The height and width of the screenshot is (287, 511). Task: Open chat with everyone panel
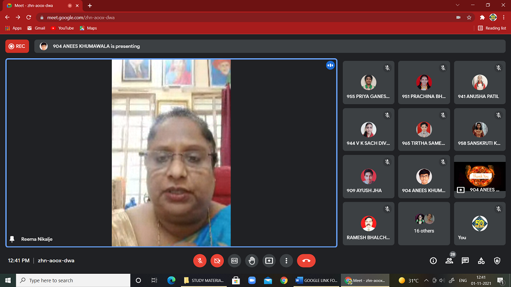(465, 260)
